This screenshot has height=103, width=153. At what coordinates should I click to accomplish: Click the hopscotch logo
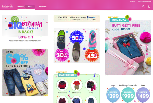7,6
